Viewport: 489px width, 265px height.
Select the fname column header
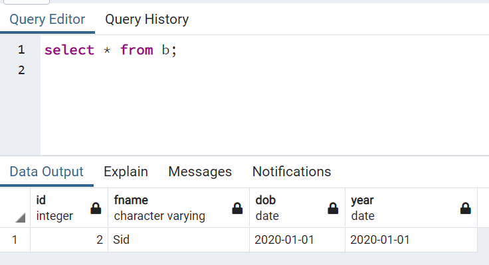(166, 207)
